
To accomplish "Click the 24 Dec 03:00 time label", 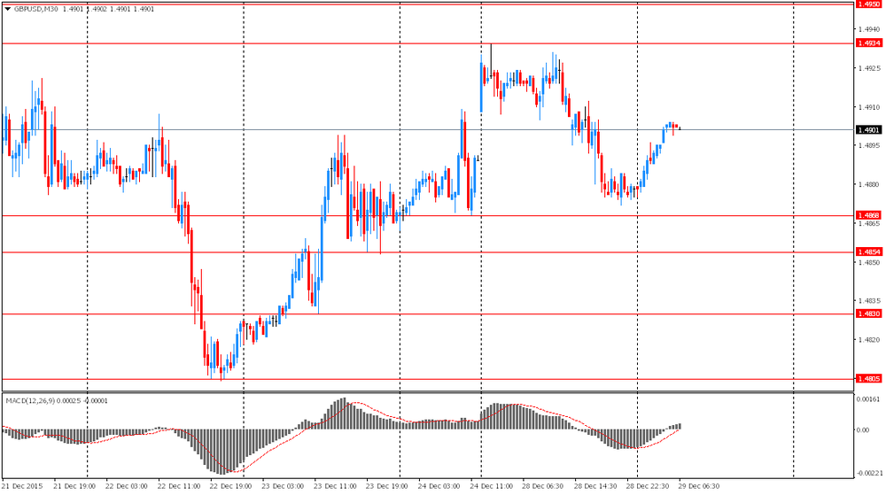I will [439, 486].
